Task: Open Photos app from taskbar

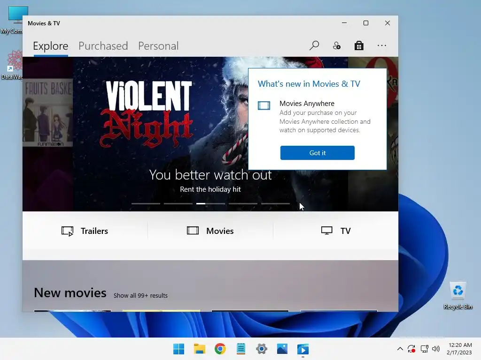Action: click(282, 349)
